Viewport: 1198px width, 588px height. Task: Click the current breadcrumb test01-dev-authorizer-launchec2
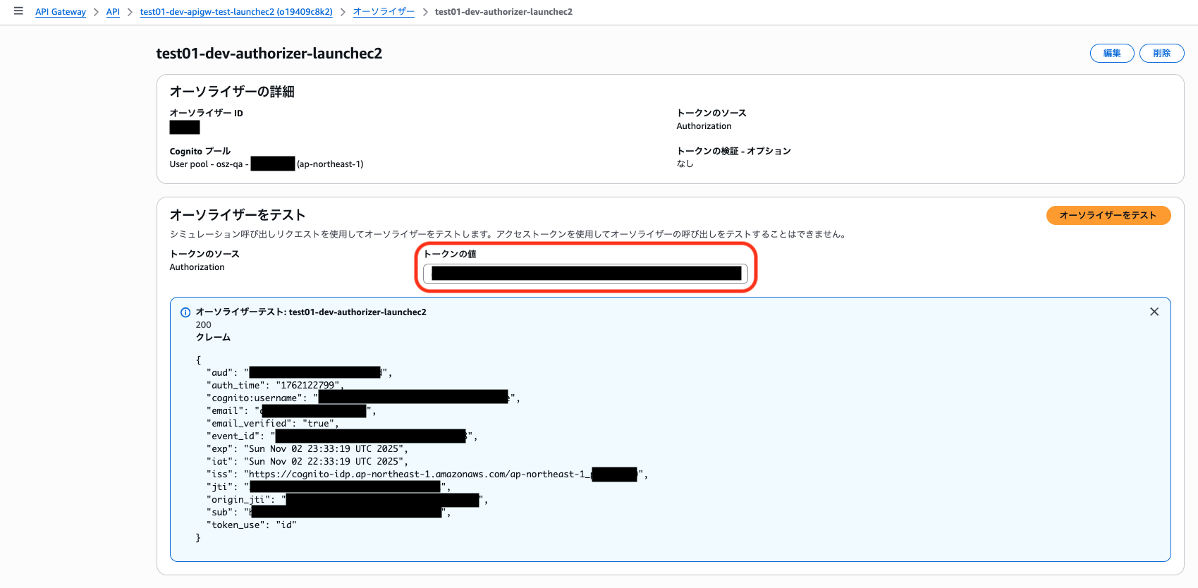coord(503,12)
